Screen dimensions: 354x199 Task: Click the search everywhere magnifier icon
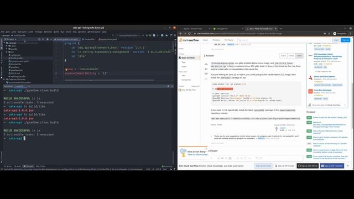[175, 35]
